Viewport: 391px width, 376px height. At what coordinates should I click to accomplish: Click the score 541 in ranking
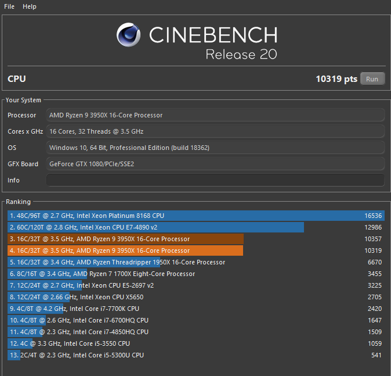click(376, 355)
